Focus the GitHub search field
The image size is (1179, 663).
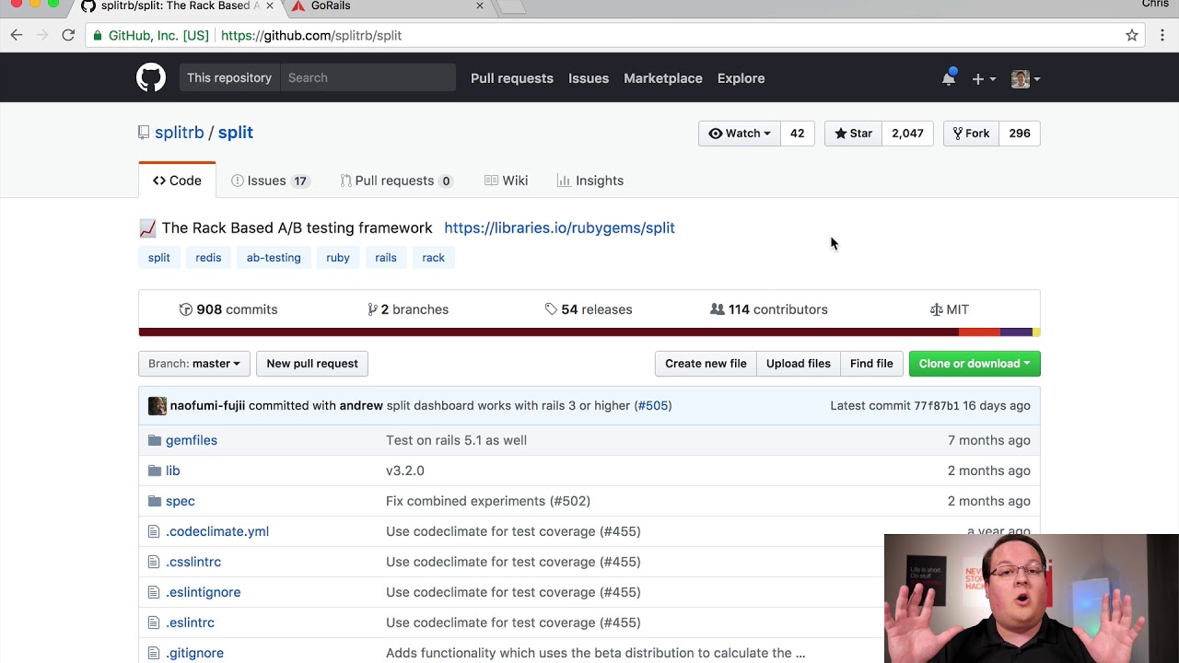tap(368, 78)
